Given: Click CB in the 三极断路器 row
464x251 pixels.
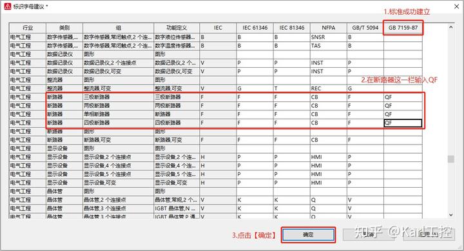Looking at the screenshot, I should (x=329, y=97).
